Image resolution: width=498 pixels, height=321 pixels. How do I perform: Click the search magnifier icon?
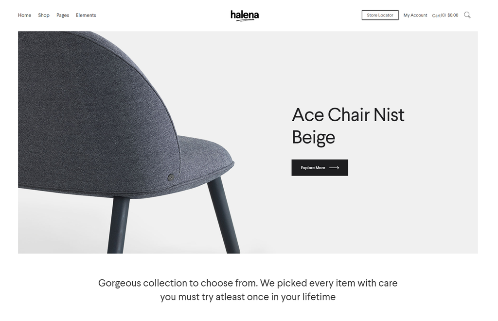tap(467, 15)
